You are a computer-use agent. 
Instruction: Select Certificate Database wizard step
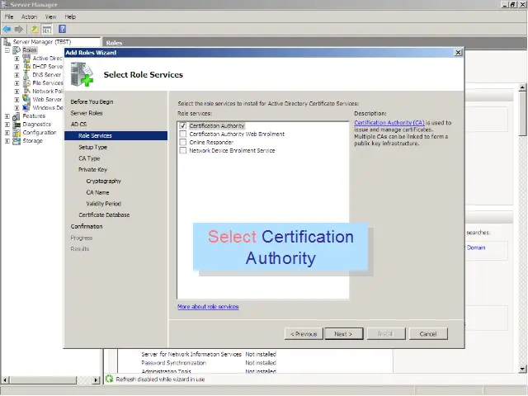click(104, 214)
